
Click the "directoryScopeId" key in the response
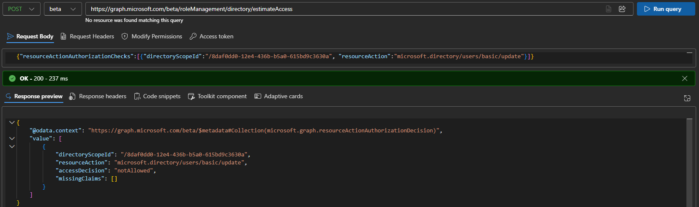click(x=85, y=155)
